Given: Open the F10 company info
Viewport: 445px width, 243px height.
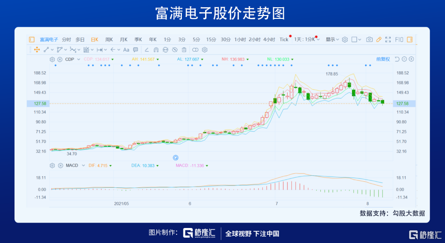Looking at the screenshot, I should coord(399,40).
